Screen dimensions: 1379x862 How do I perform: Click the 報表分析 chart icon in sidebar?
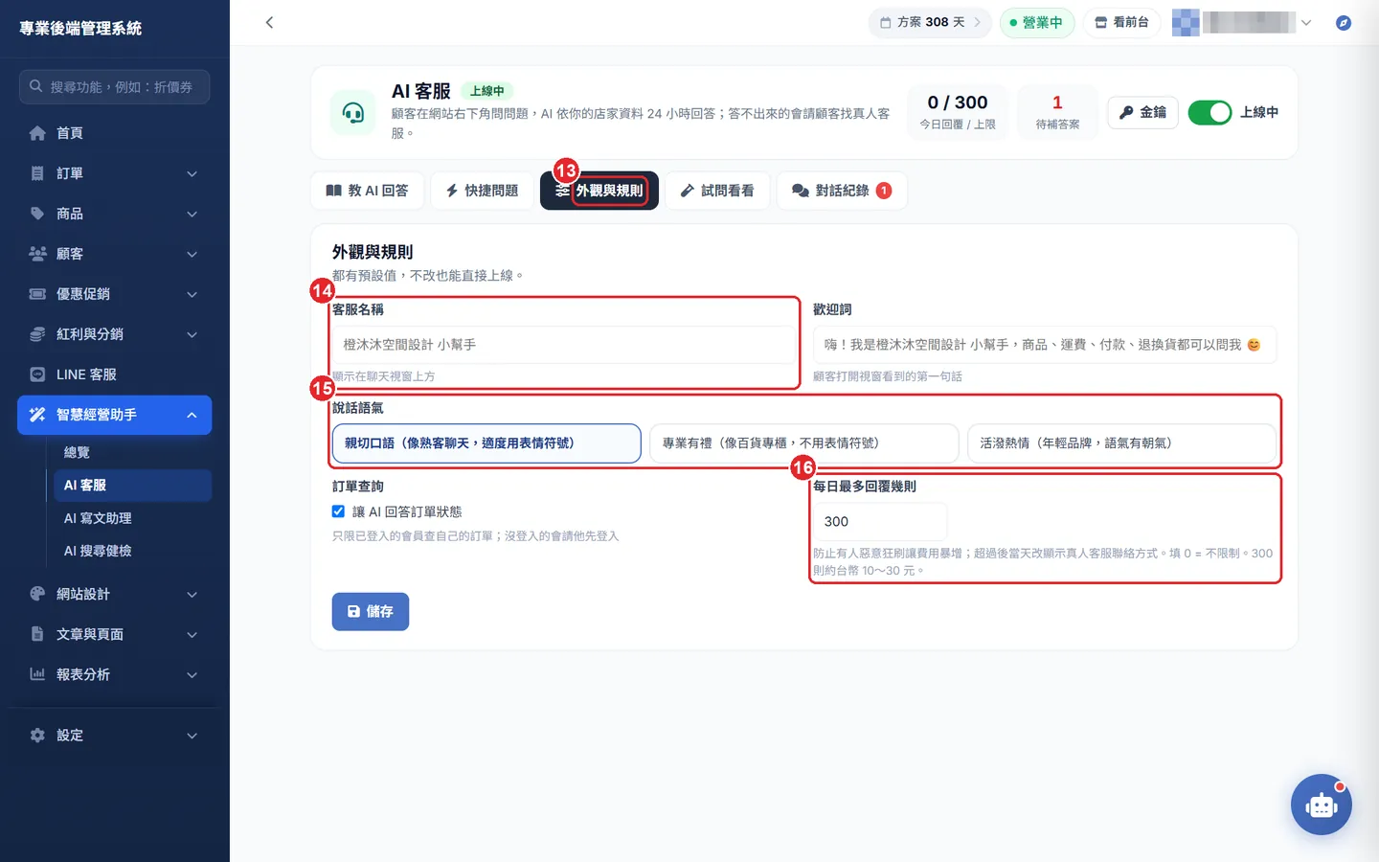[x=37, y=674]
